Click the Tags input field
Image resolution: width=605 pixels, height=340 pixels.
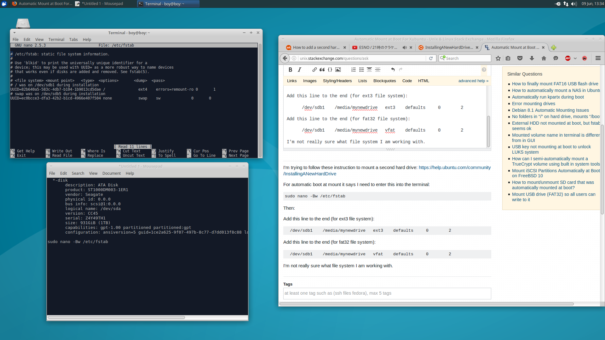(387, 293)
